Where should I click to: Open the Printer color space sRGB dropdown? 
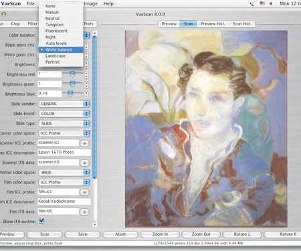click(64, 173)
